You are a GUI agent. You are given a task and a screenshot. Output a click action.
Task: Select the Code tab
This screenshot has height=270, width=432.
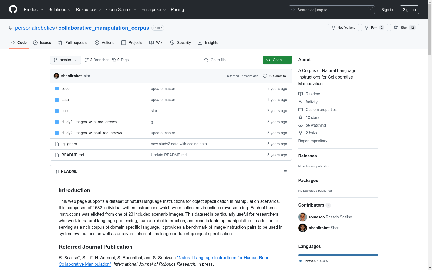point(19,43)
